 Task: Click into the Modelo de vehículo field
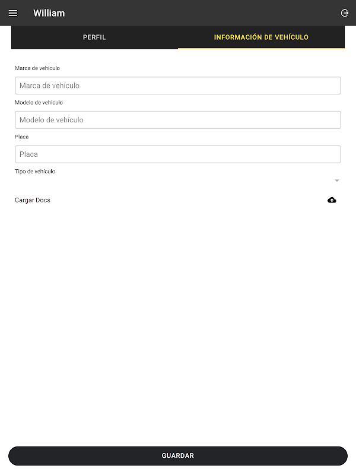[178, 120]
